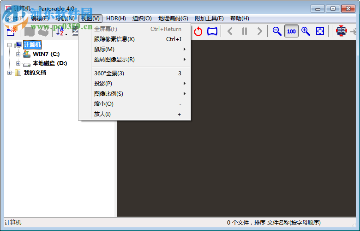Select 我的文档 in the folder tree

[x=35, y=73]
